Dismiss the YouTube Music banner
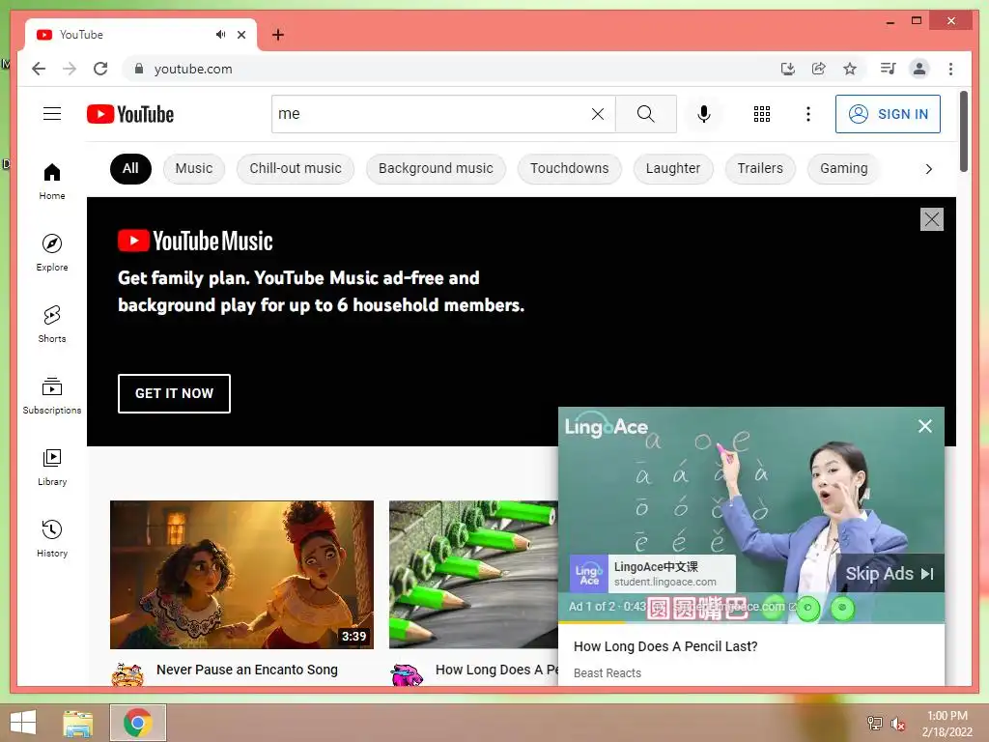The width and height of the screenshot is (989, 742). click(x=932, y=219)
